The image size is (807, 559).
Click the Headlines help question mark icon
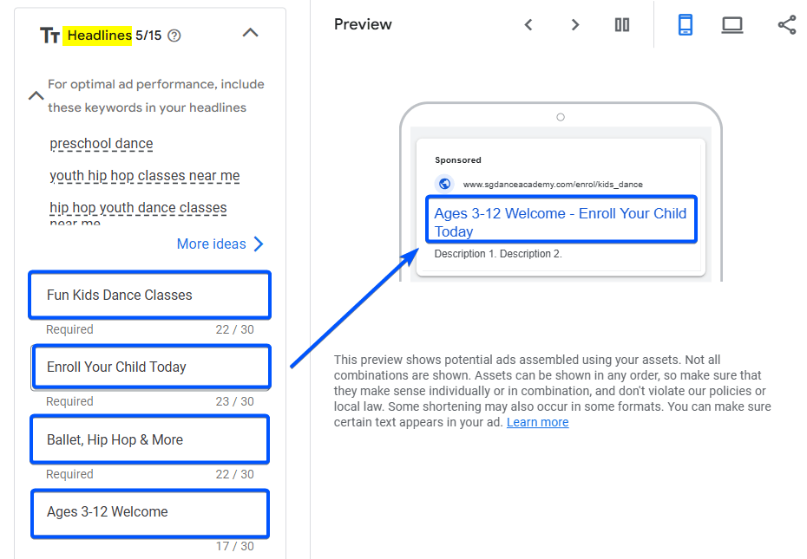coord(174,36)
